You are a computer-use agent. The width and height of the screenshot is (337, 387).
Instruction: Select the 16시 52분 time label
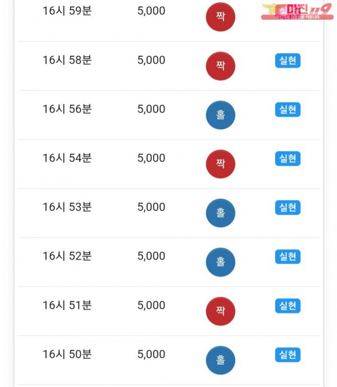point(67,256)
